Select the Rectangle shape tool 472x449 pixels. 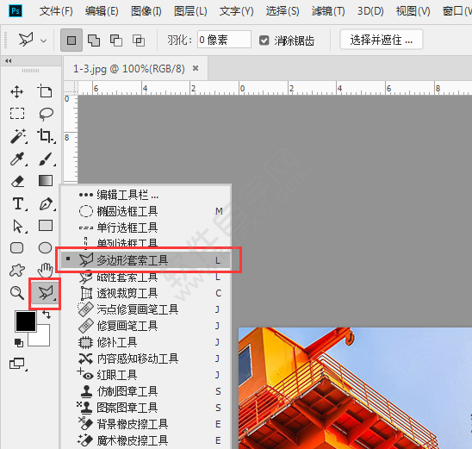tap(46, 225)
